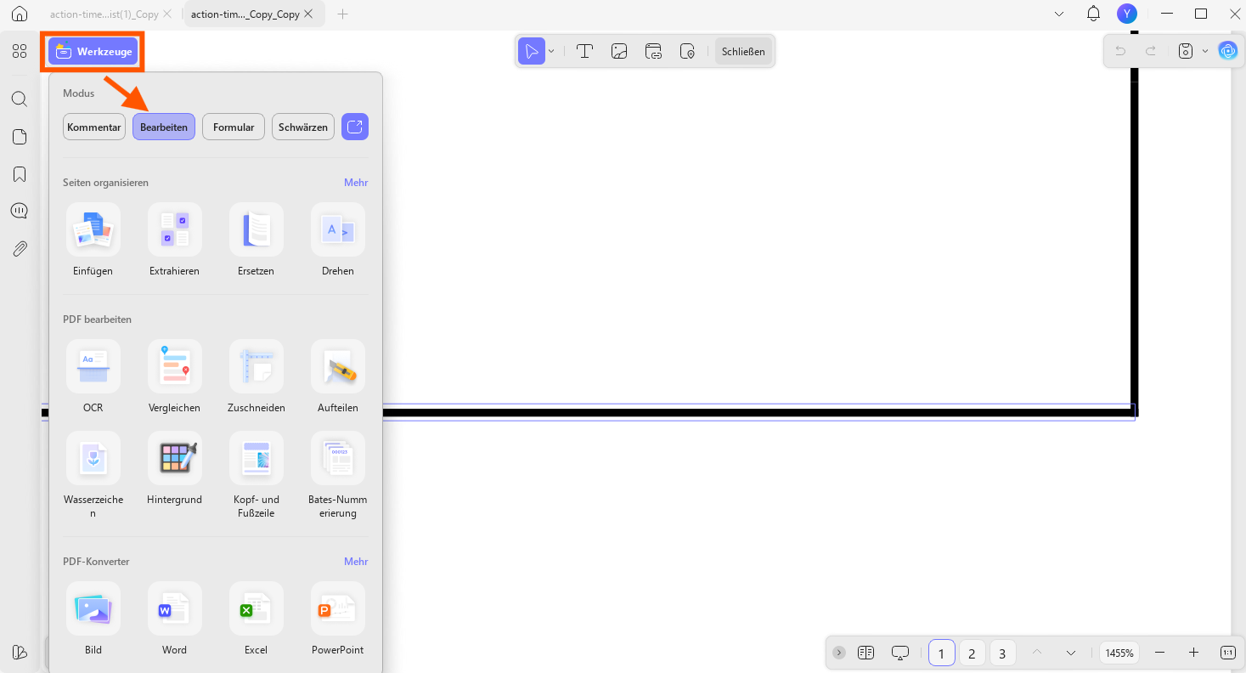Viewport: 1246px width, 673px height.
Task: Zoom out with the minus button
Action: pos(1159,653)
